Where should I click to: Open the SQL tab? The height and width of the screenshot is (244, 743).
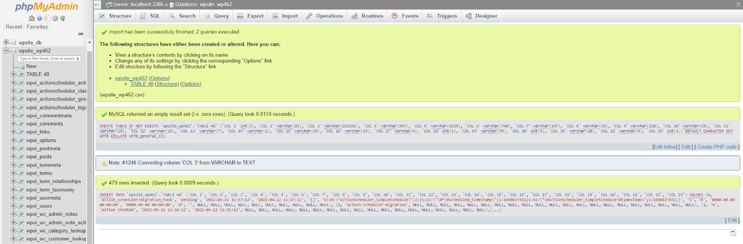click(150, 16)
